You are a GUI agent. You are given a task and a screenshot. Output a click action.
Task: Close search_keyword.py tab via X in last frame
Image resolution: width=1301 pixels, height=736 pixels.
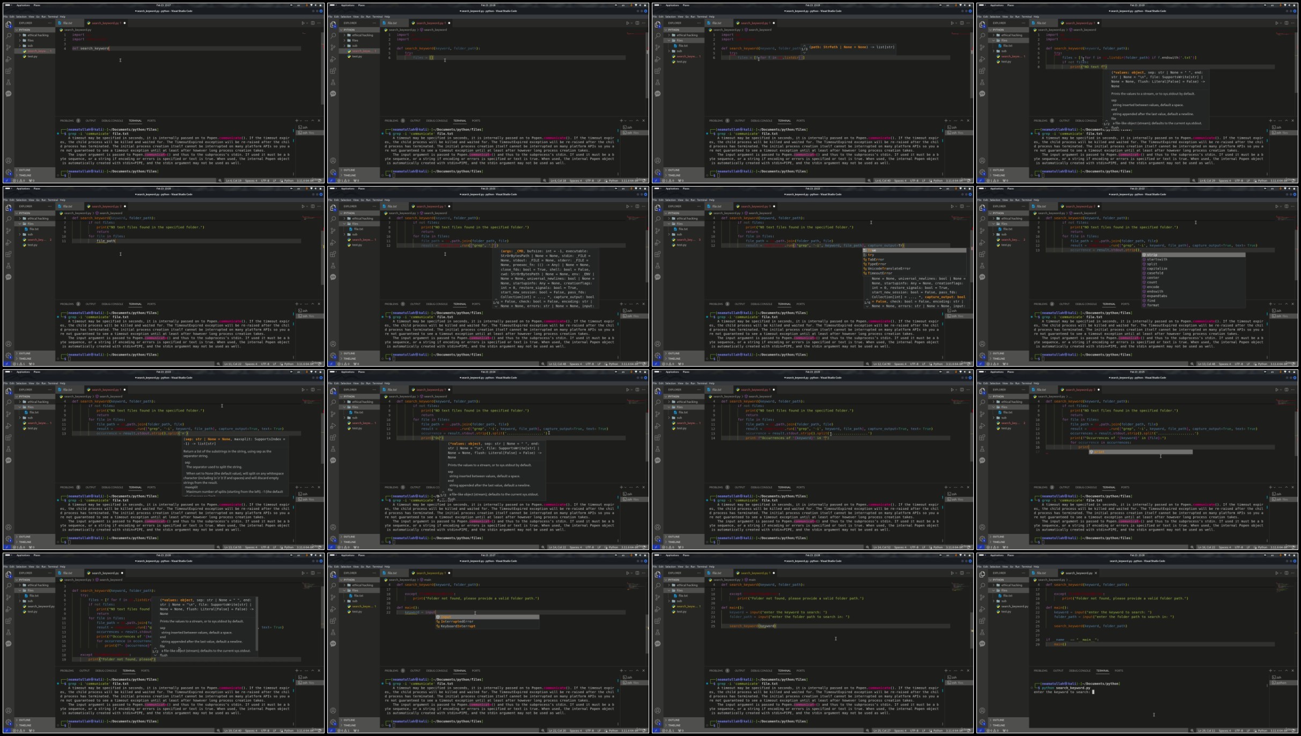pyautogui.click(x=1096, y=573)
